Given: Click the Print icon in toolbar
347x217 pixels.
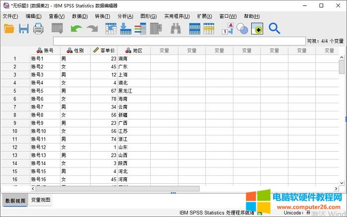Looking at the screenshot, I should pos(39,29).
